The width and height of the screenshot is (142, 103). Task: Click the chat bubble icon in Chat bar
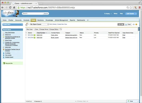128,101
